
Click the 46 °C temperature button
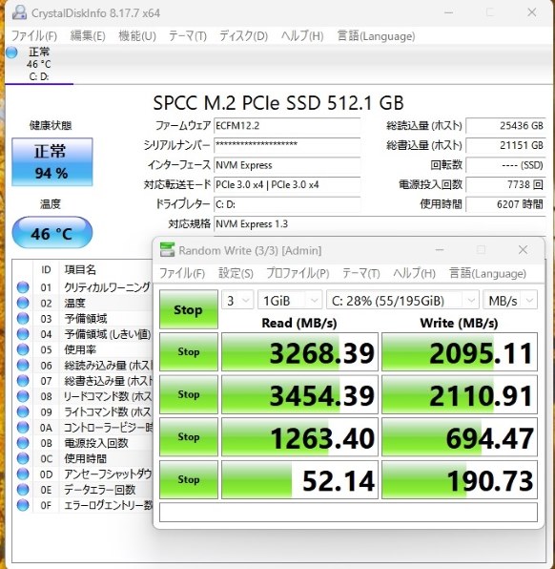(52, 233)
